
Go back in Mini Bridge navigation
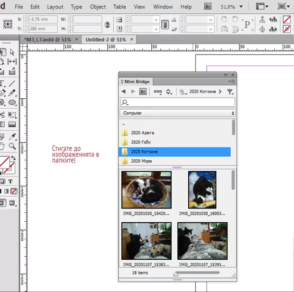point(124,91)
